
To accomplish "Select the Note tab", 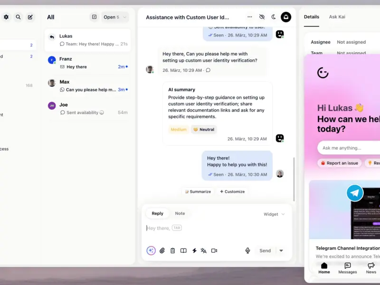I will (180, 213).
